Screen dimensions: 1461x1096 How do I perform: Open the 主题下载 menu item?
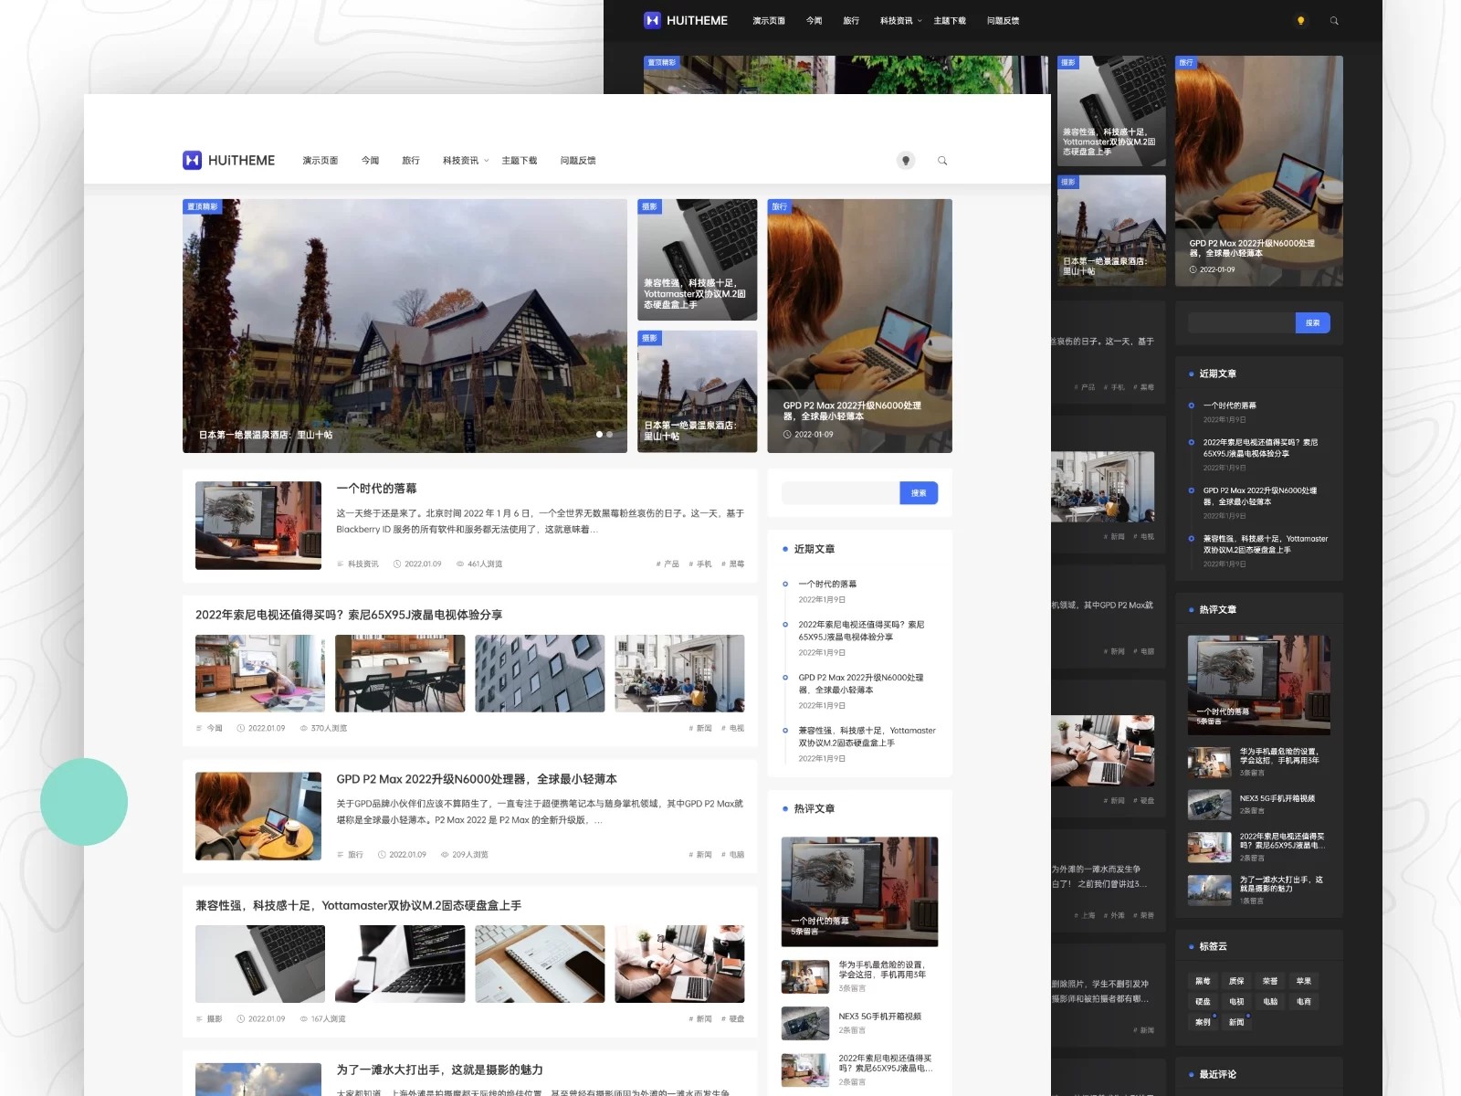pos(520,160)
